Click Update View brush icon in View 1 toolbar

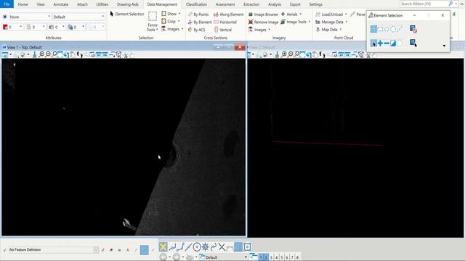pos(34,54)
